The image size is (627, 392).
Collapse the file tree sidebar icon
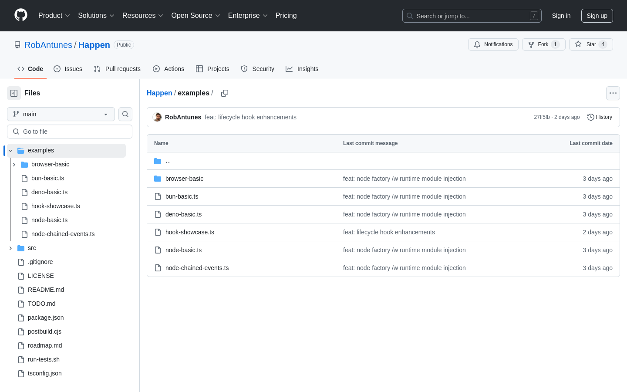[x=14, y=93]
